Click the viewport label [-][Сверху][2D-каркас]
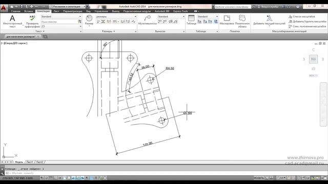This screenshot has width=328, height=184. pyautogui.click(x=14, y=43)
